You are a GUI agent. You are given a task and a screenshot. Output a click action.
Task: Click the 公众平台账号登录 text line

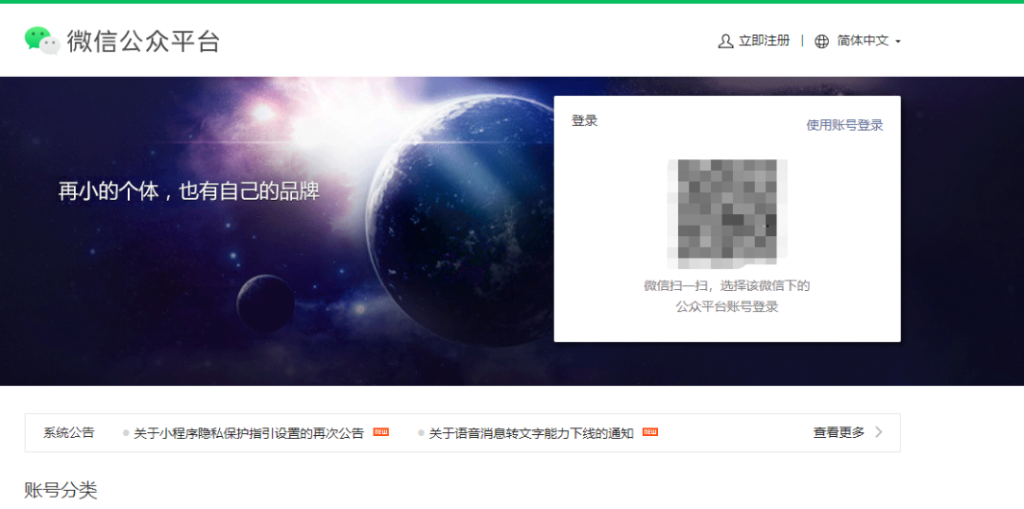727,307
